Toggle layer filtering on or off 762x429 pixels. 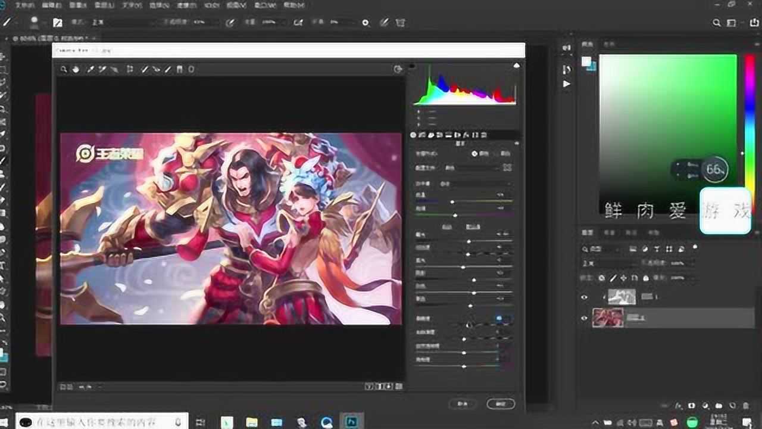click(695, 247)
